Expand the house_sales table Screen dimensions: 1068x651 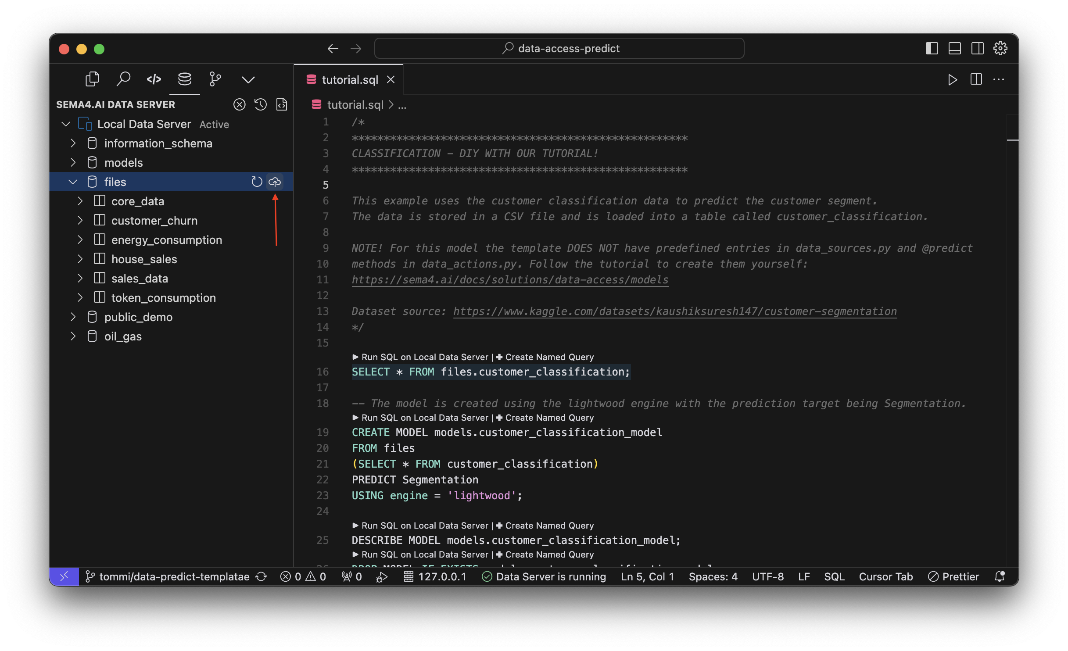click(x=80, y=259)
